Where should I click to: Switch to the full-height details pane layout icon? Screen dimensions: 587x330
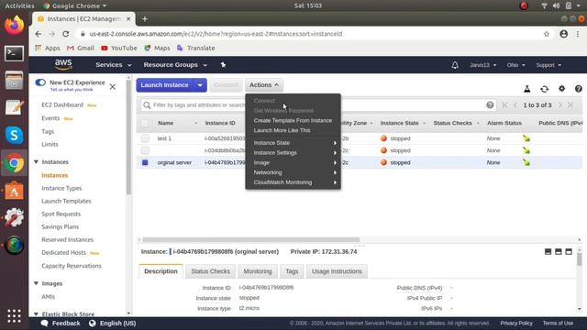coord(569,252)
